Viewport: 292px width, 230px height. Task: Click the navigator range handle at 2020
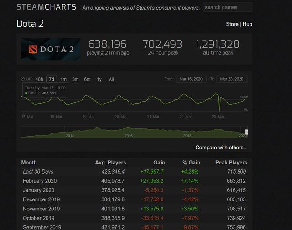246,132
